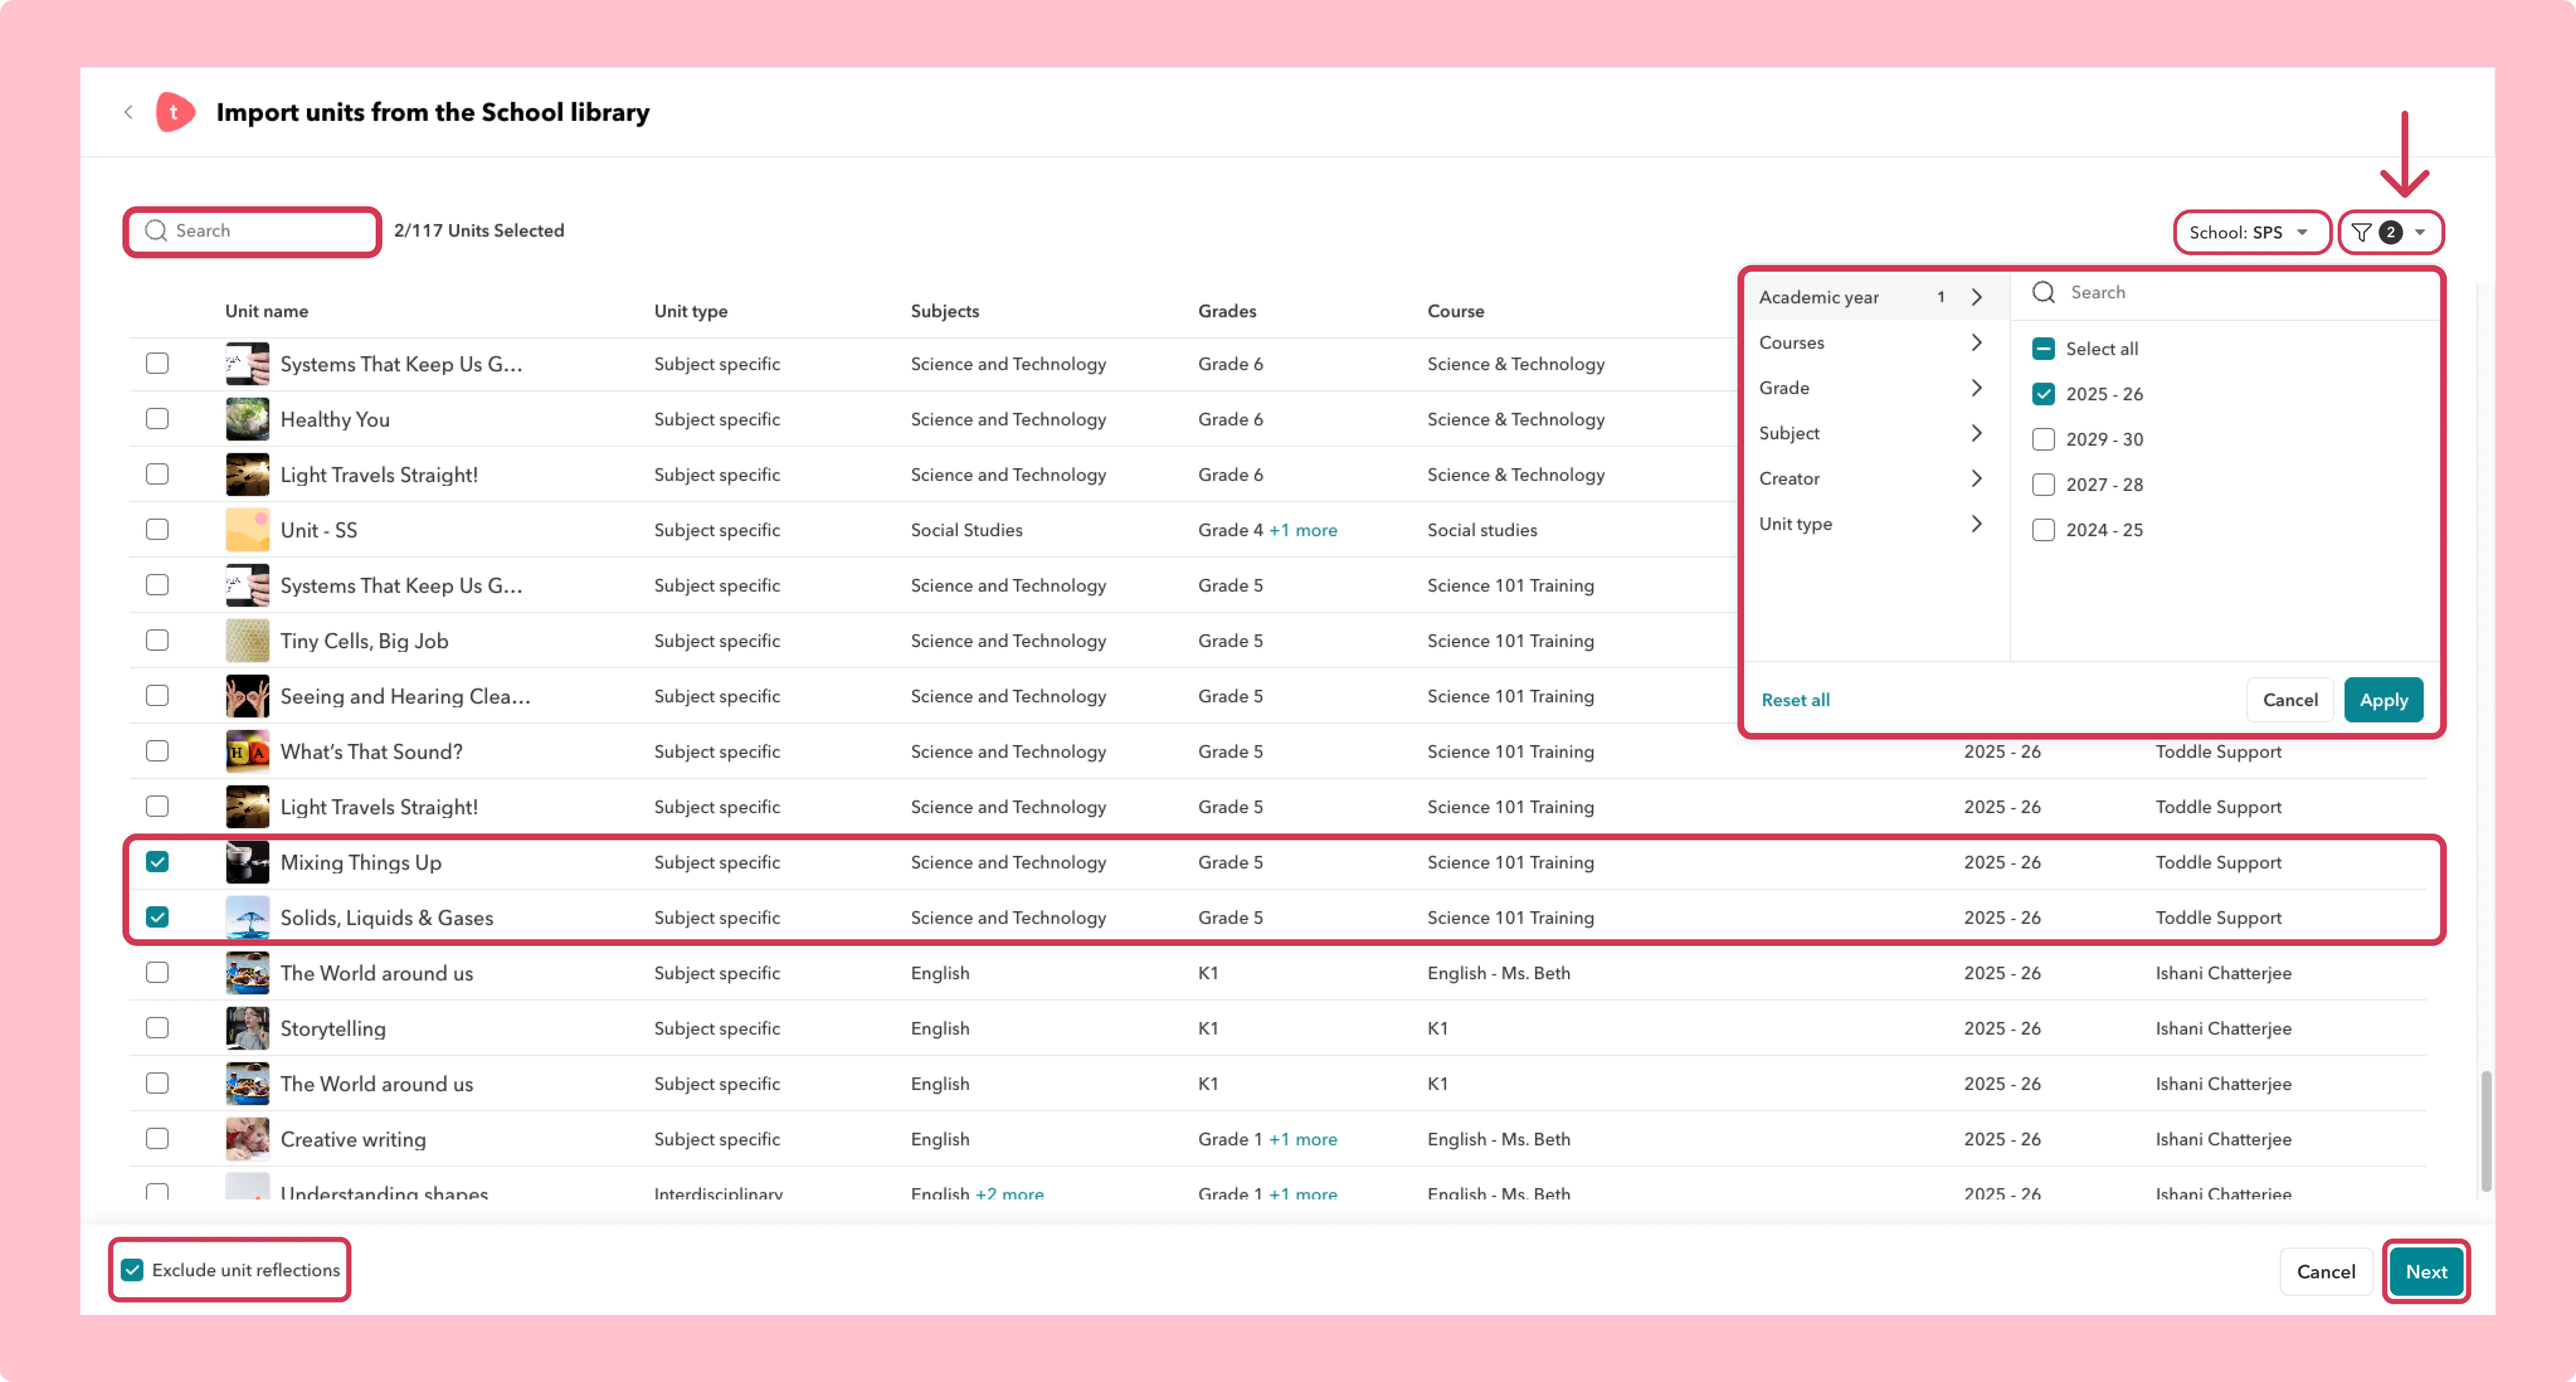Deselect the Solids, Liquids & Gases checkbox

(157, 918)
